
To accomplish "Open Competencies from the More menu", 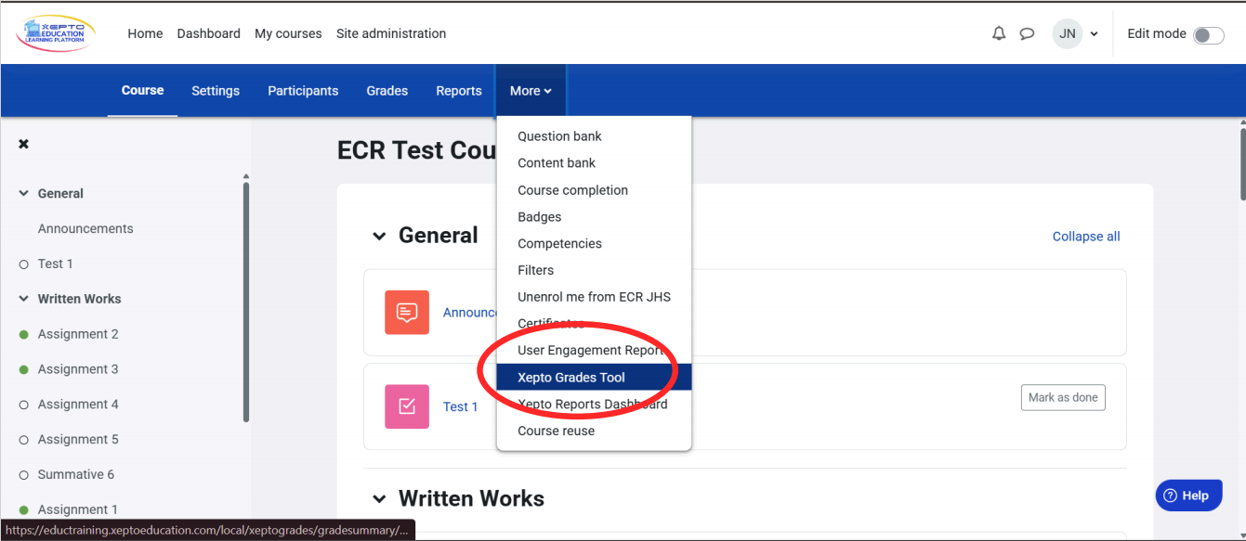I will 595,244.
